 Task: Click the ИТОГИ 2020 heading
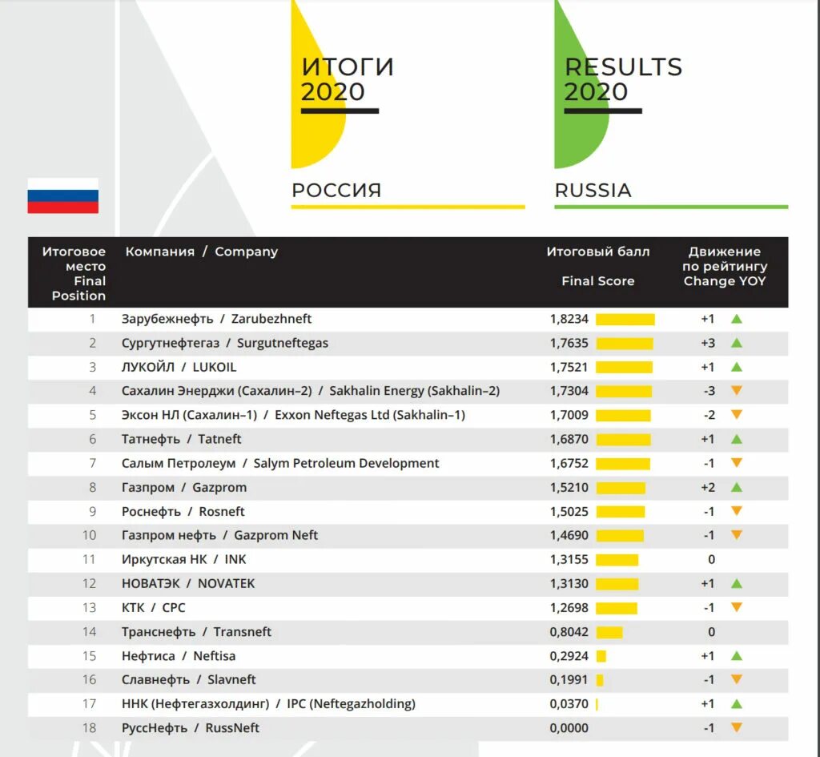(x=347, y=79)
